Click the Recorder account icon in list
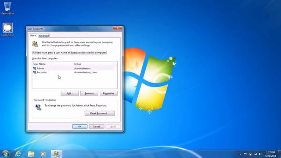281x158 pixels. [35, 72]
